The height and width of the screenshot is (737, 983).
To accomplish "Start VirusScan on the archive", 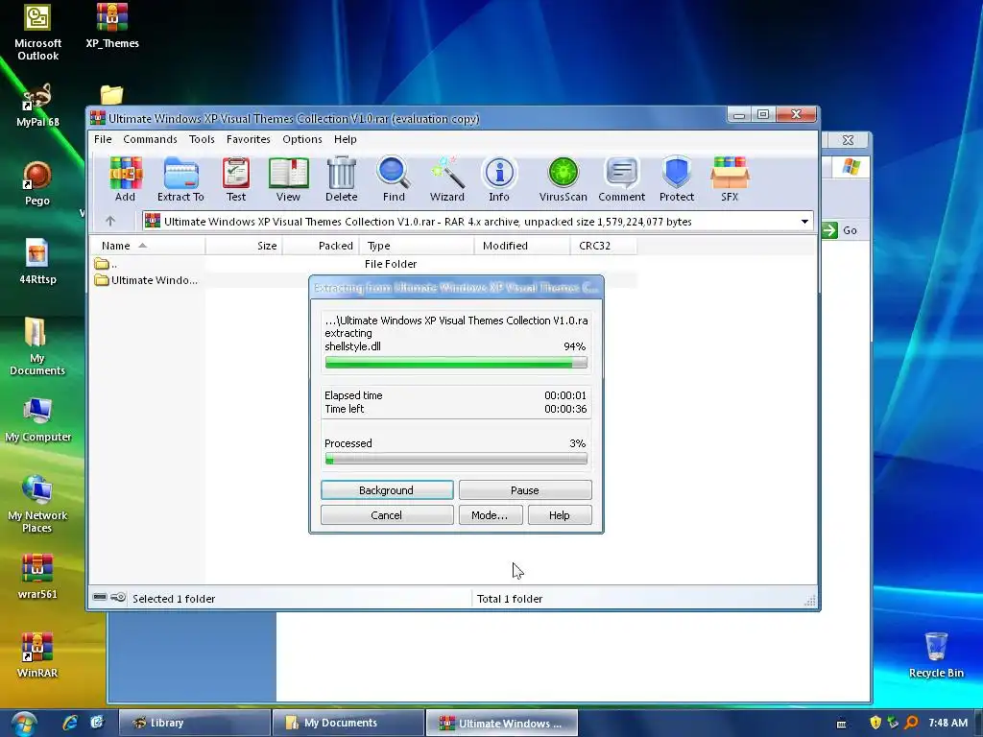I will [563, 179].
